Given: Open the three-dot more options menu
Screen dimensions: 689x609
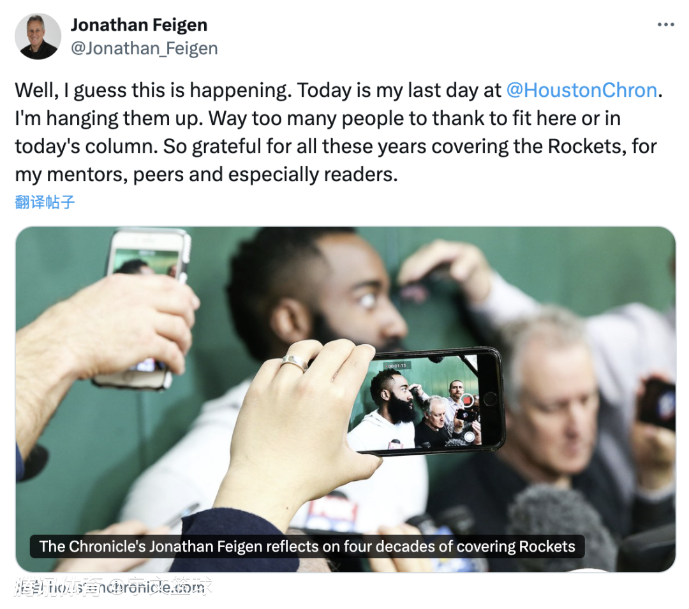Looking at the screenshot, I should click(665, 25).
